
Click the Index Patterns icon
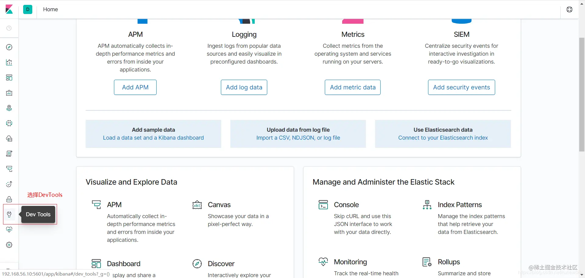coord(427,205)
